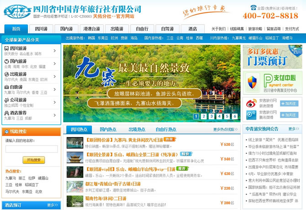The image size is (306, 210).
Task: Switch to the 国内热点 tab
Action: (108, 130)
